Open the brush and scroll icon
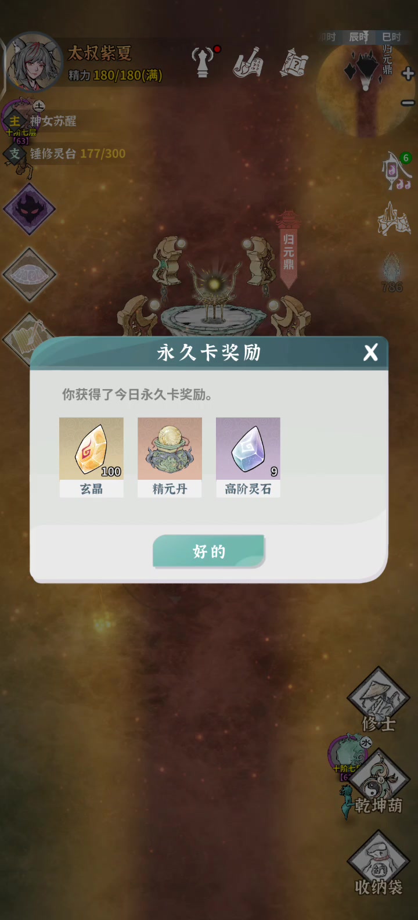The width and height of the screenshot is (418, 920). point(248,63)
